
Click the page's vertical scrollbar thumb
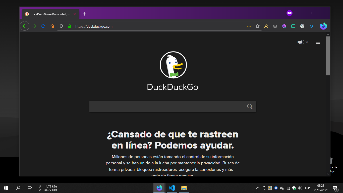point(328,56)
